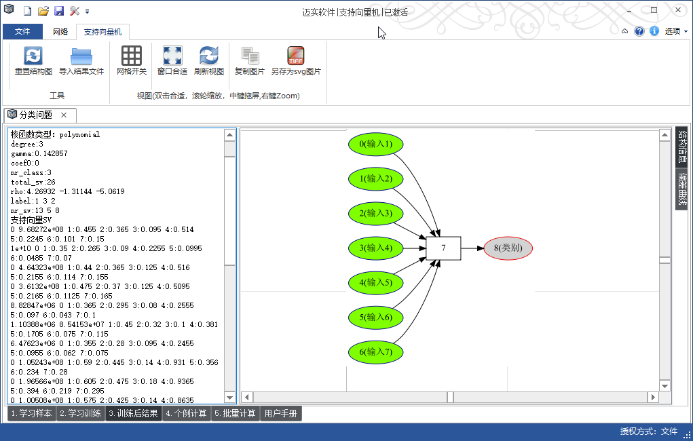Open the 选项 options dropdown

pos(675,31)
